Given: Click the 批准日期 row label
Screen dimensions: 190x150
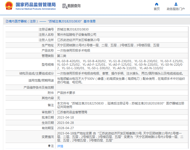Looking at the screenshot, I should (x=48, y=118).
